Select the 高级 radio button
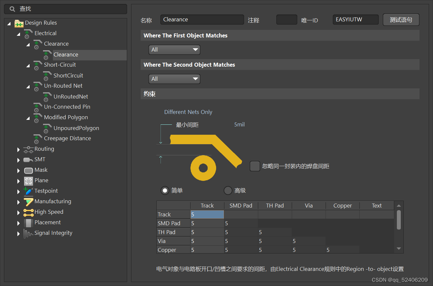 tap(228, 190)
